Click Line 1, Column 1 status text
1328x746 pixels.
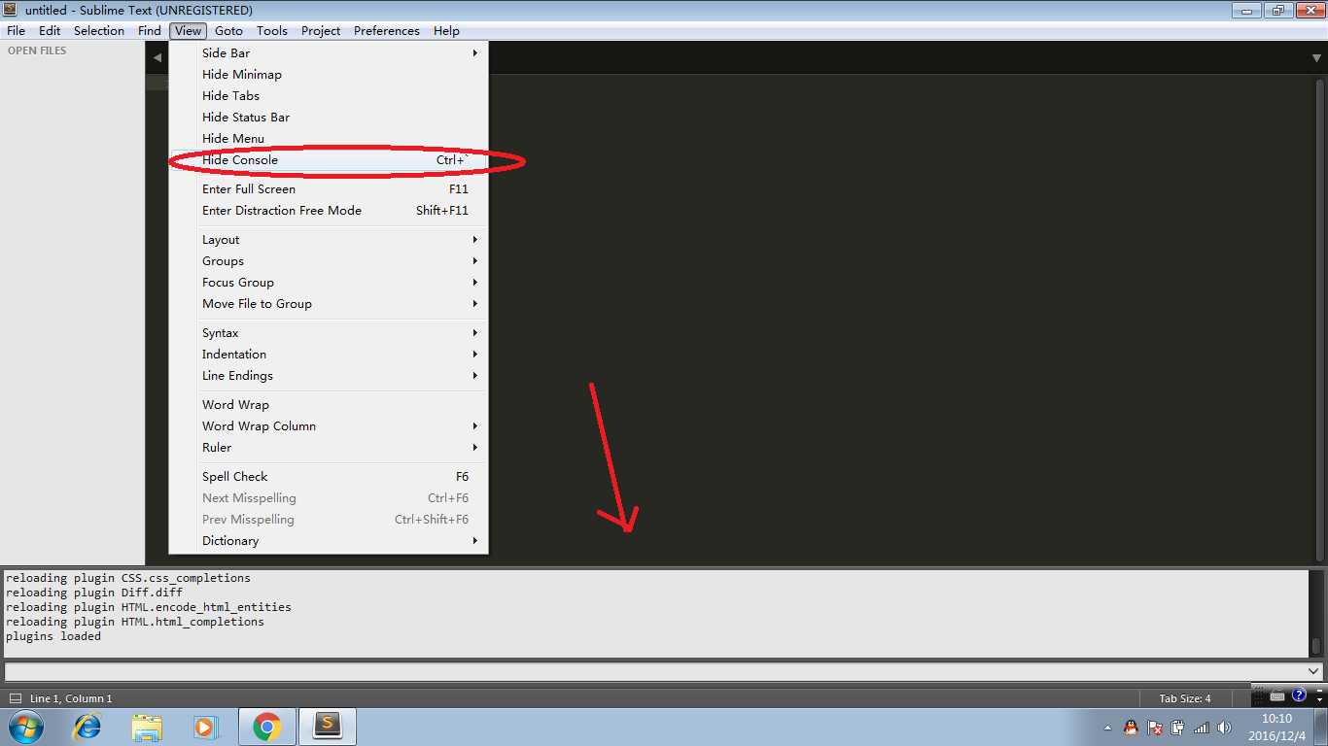point(71,698)
